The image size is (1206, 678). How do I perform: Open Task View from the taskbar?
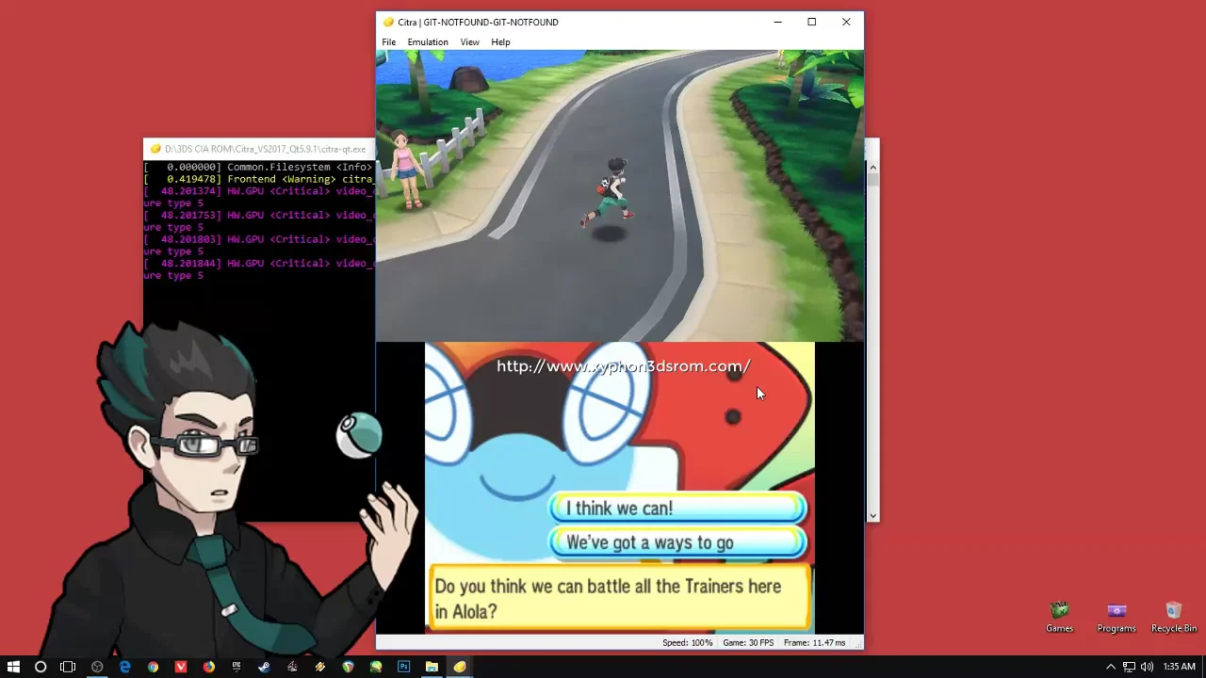pyautogui.click(x=68, y=667)
